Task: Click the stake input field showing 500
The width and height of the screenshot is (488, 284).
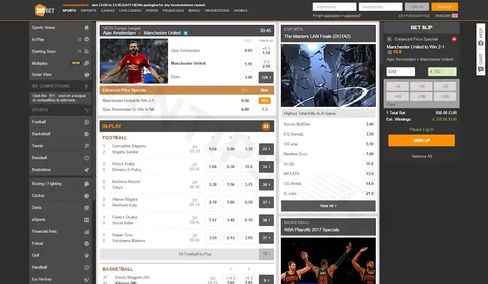Action: click(x=401, y=72)
